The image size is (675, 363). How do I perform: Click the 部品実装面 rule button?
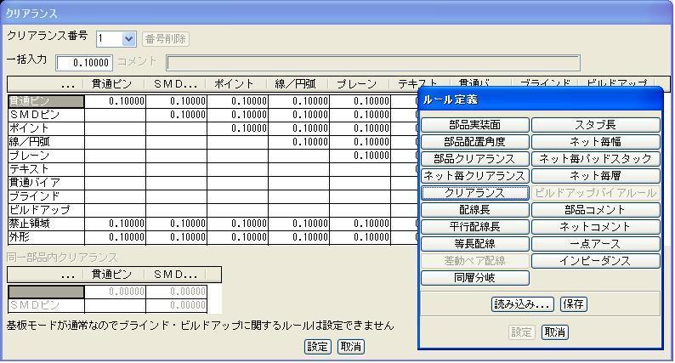[x=474, y=125]
